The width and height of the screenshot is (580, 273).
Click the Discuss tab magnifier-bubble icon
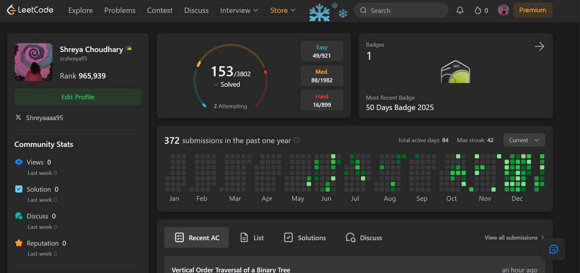click(351, 237)
